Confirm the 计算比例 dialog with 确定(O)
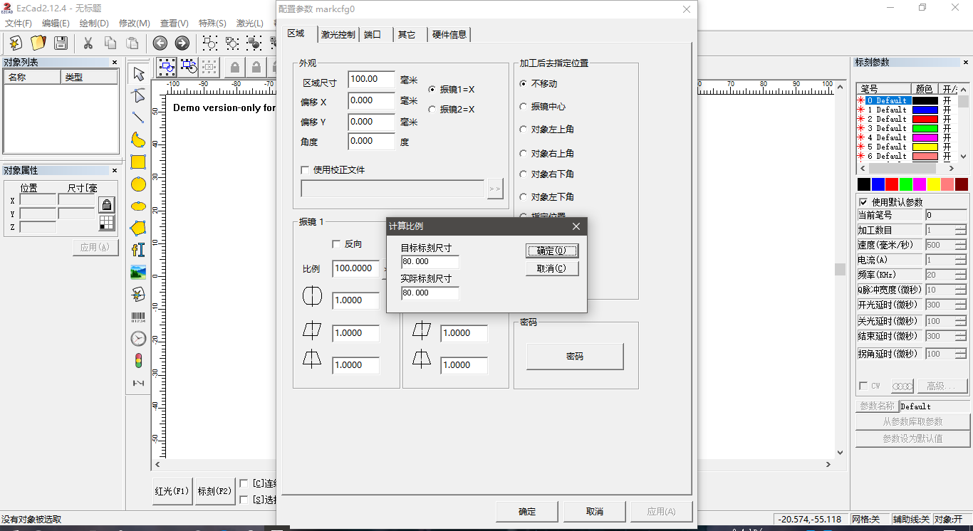The image size is (973, 531). (x=552, y=251)
